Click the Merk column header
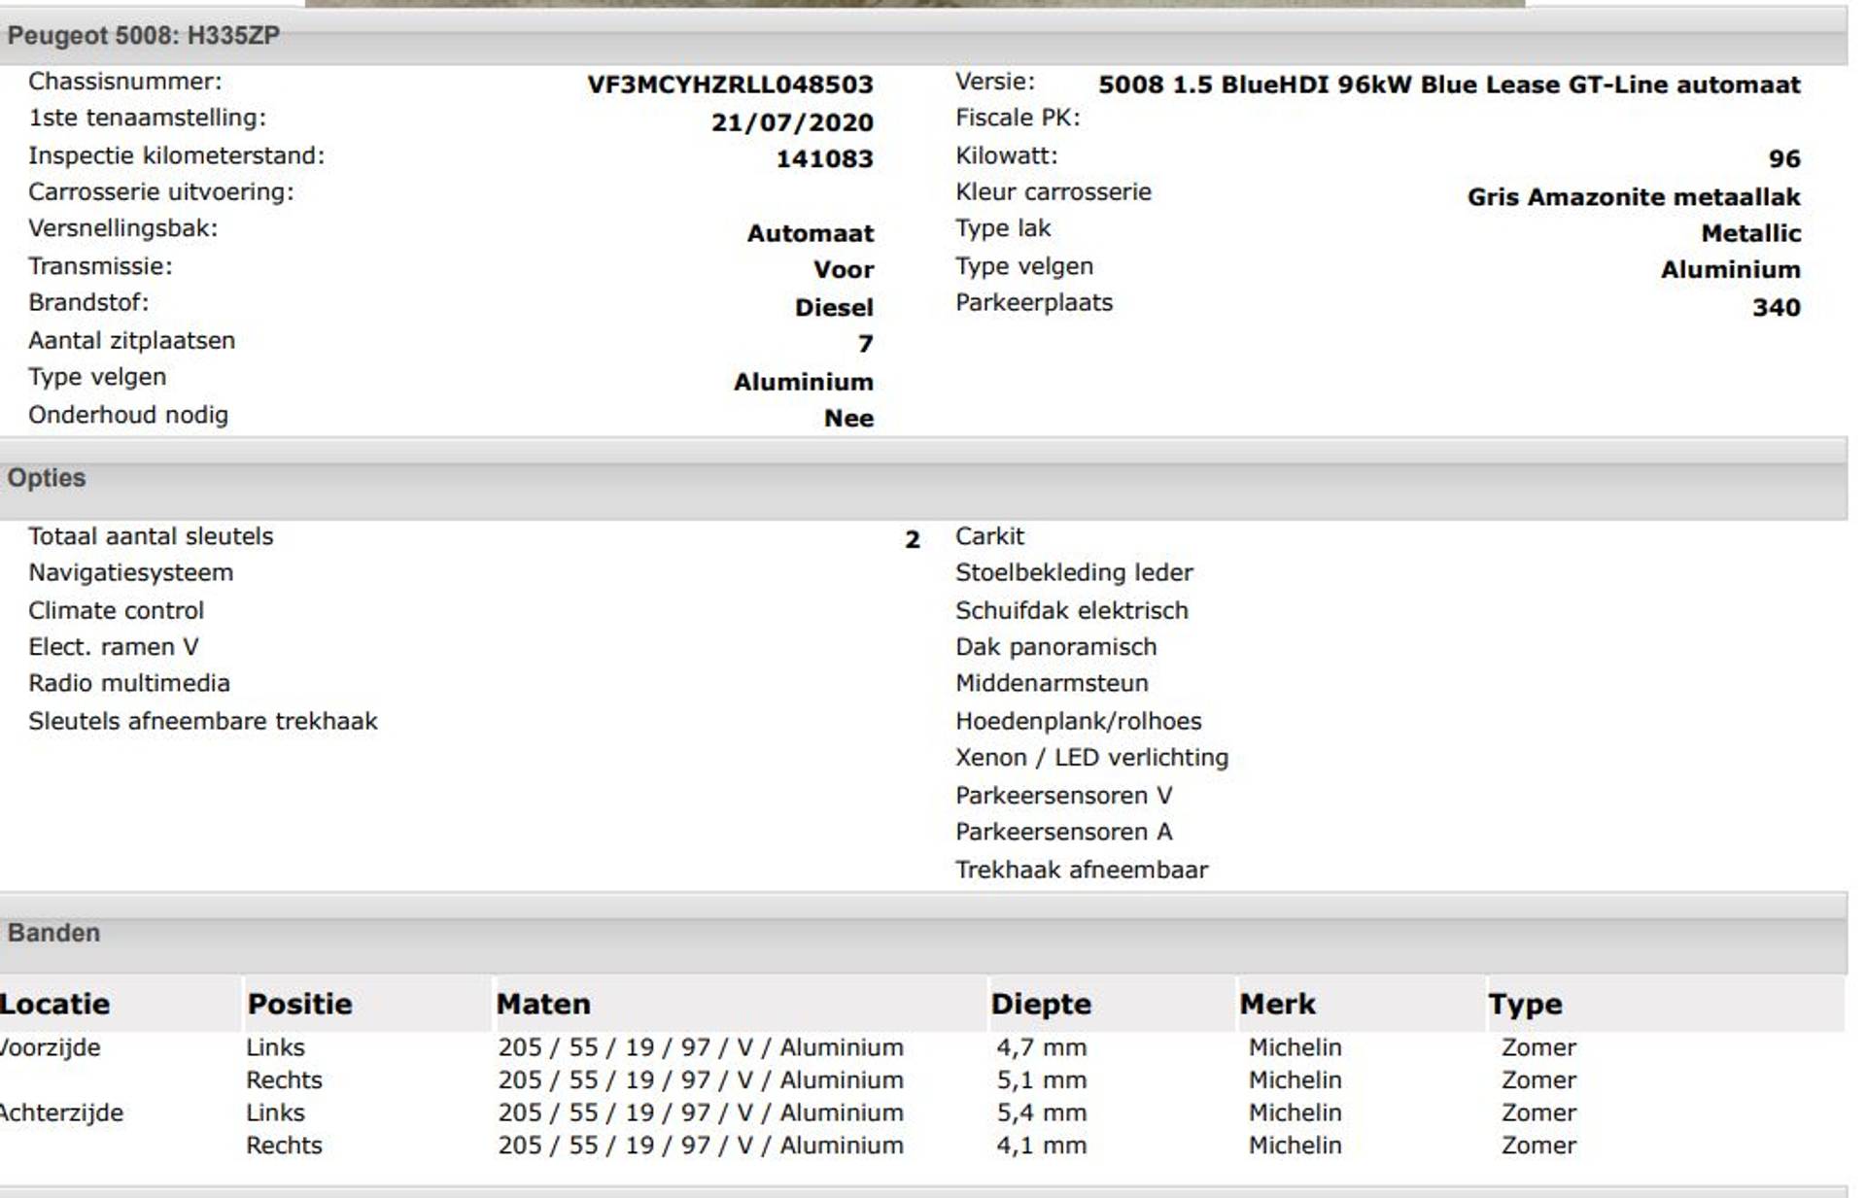This screenshot has width=1866, height=1198. coord(1277,1004)
